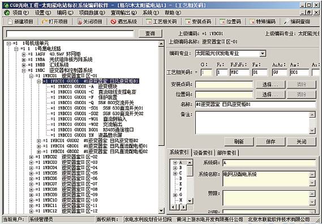
Task: Click the system index list scroll-down arrow
Action: click(x=190, y=201)
